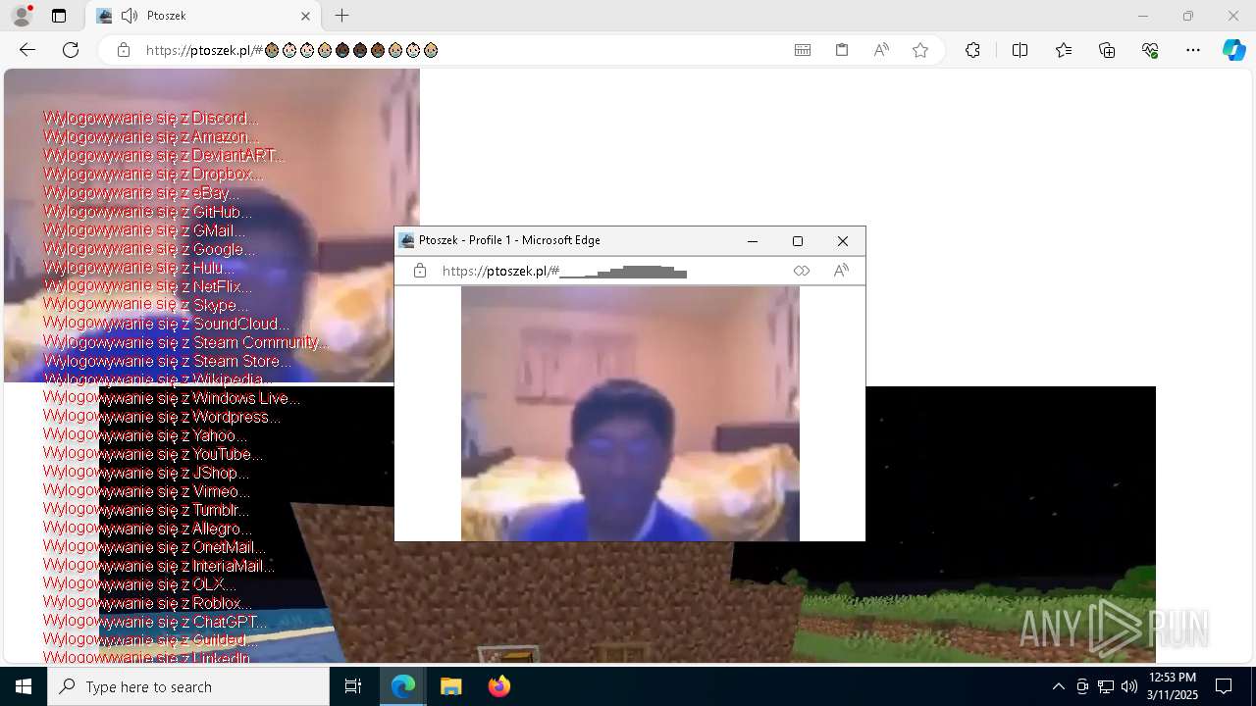
Task: Click the lock icon in the popup window
Action: point(420,271)
